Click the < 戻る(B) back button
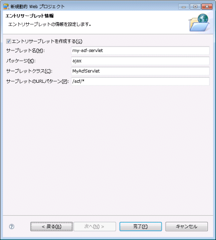Viewport: 216px width, 240px height. coord(51,226)
